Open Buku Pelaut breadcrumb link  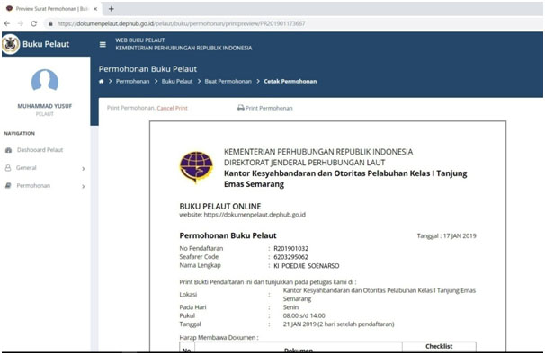(177, 81)
